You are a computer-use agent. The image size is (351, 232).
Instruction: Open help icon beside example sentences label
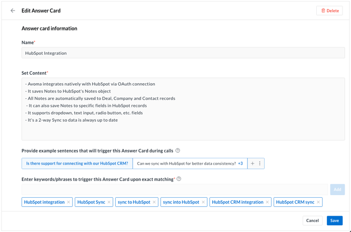coord(178,150)
